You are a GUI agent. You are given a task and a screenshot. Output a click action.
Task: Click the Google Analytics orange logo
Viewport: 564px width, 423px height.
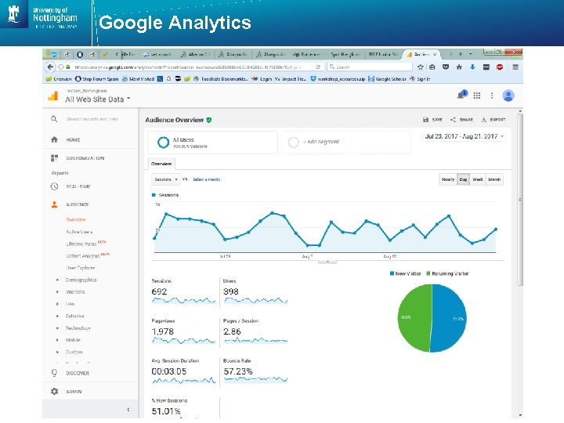(x=53, y=96)
